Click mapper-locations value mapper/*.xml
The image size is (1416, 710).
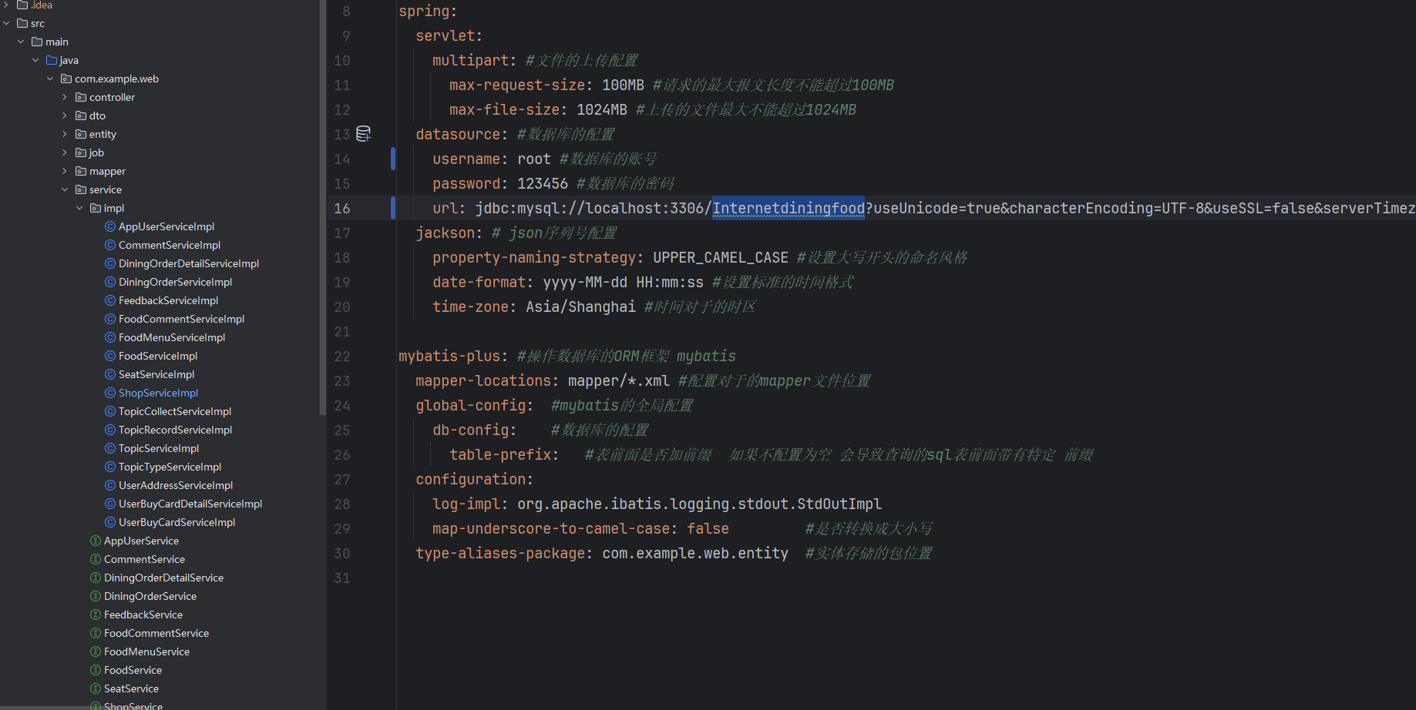(619, 380)
